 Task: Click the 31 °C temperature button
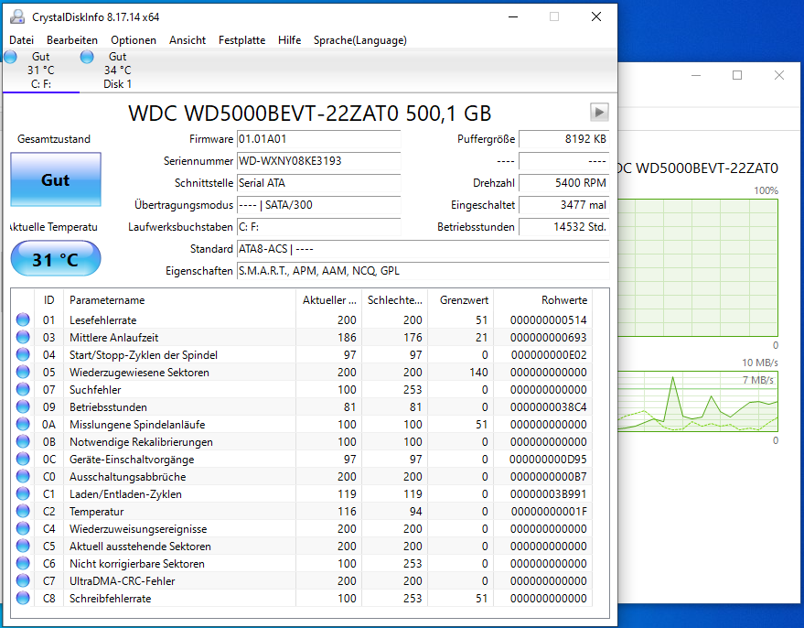pos(56,259)
